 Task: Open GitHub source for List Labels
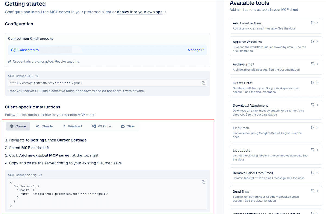pyautogui.click(x=312, y=150)
